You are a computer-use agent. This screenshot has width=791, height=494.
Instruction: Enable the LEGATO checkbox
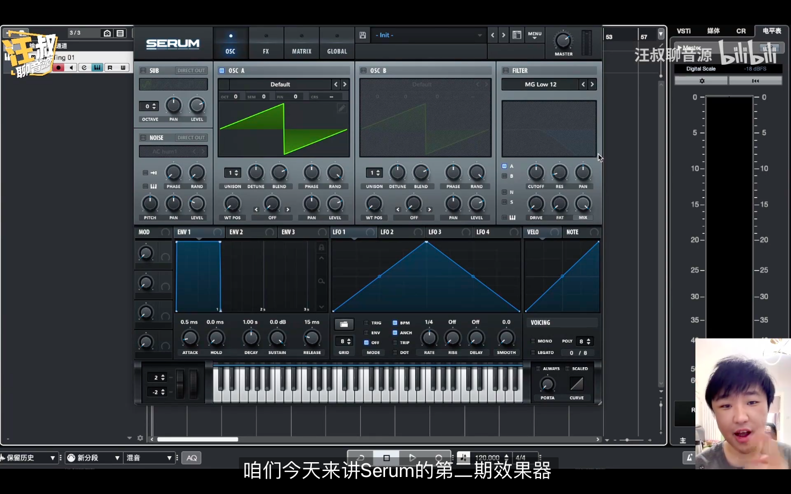(533, 352)
